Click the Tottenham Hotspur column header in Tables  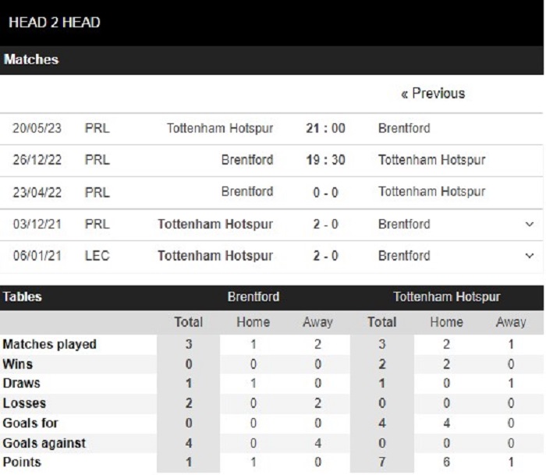point(447,297)
